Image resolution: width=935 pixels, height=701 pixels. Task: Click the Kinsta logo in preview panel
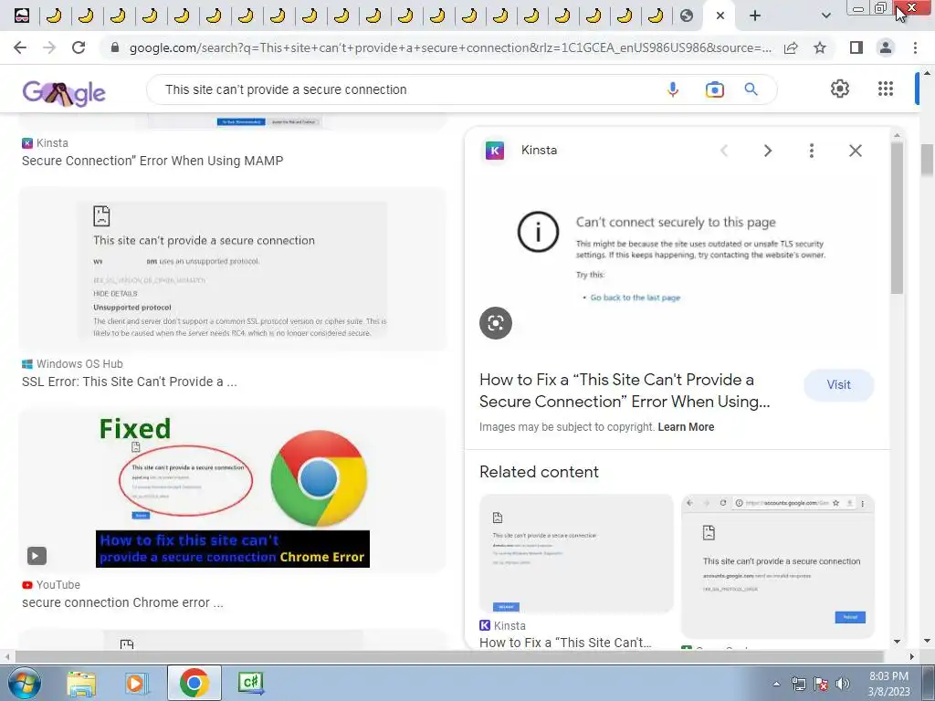click(x=494, y=151)
